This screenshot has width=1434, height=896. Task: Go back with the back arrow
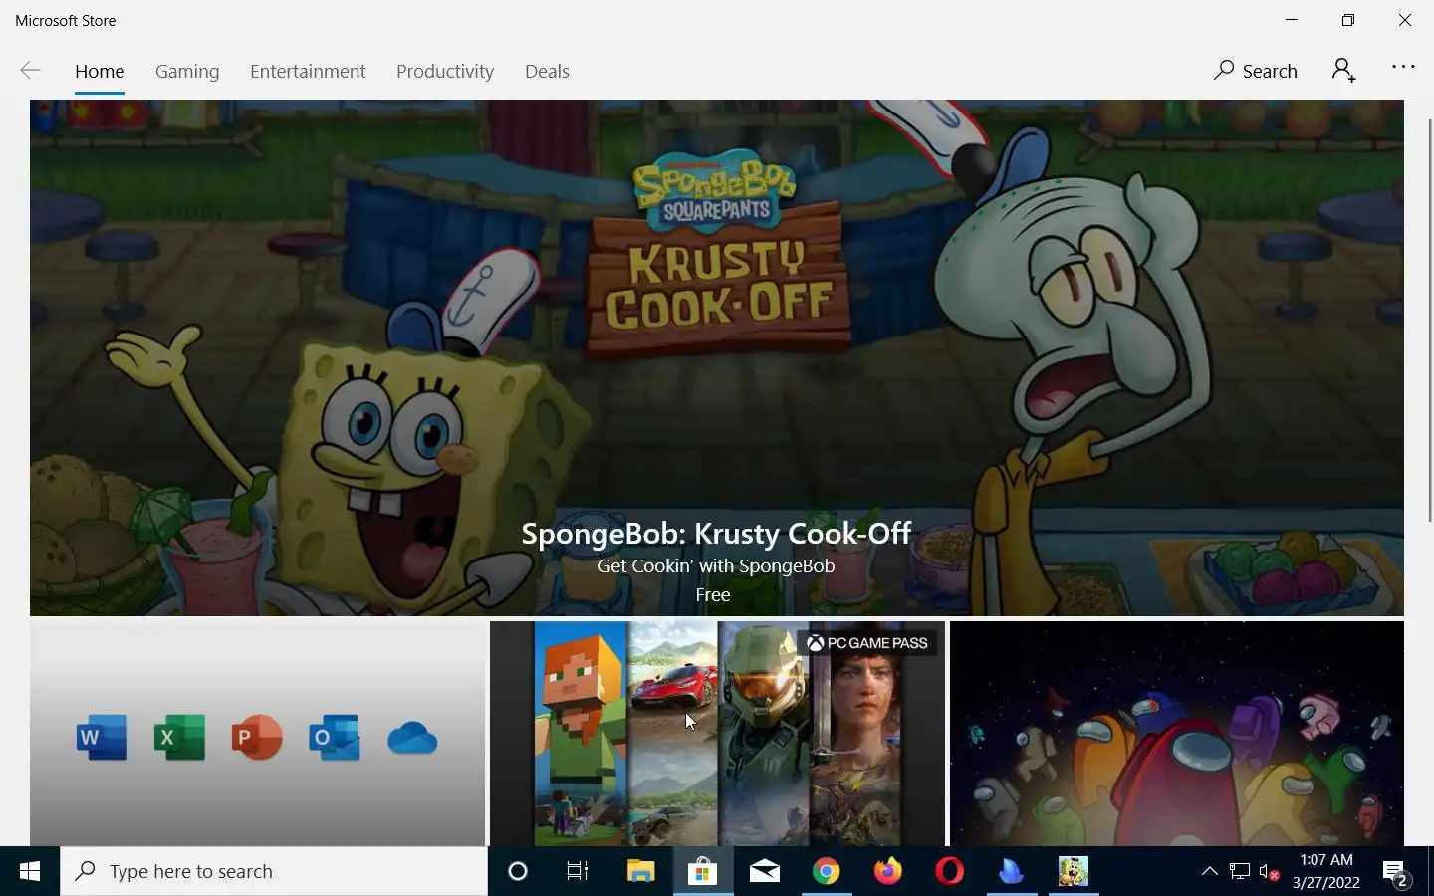30,70
